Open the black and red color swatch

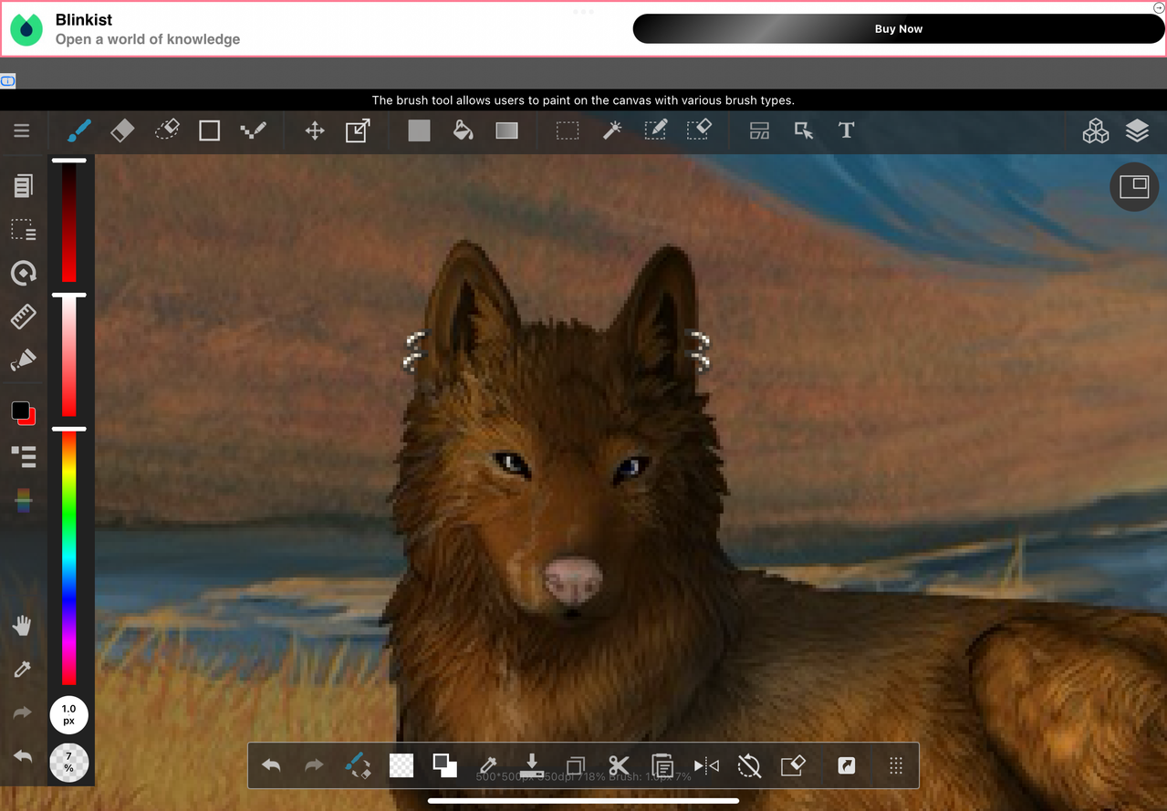click(x=24, y=412)
